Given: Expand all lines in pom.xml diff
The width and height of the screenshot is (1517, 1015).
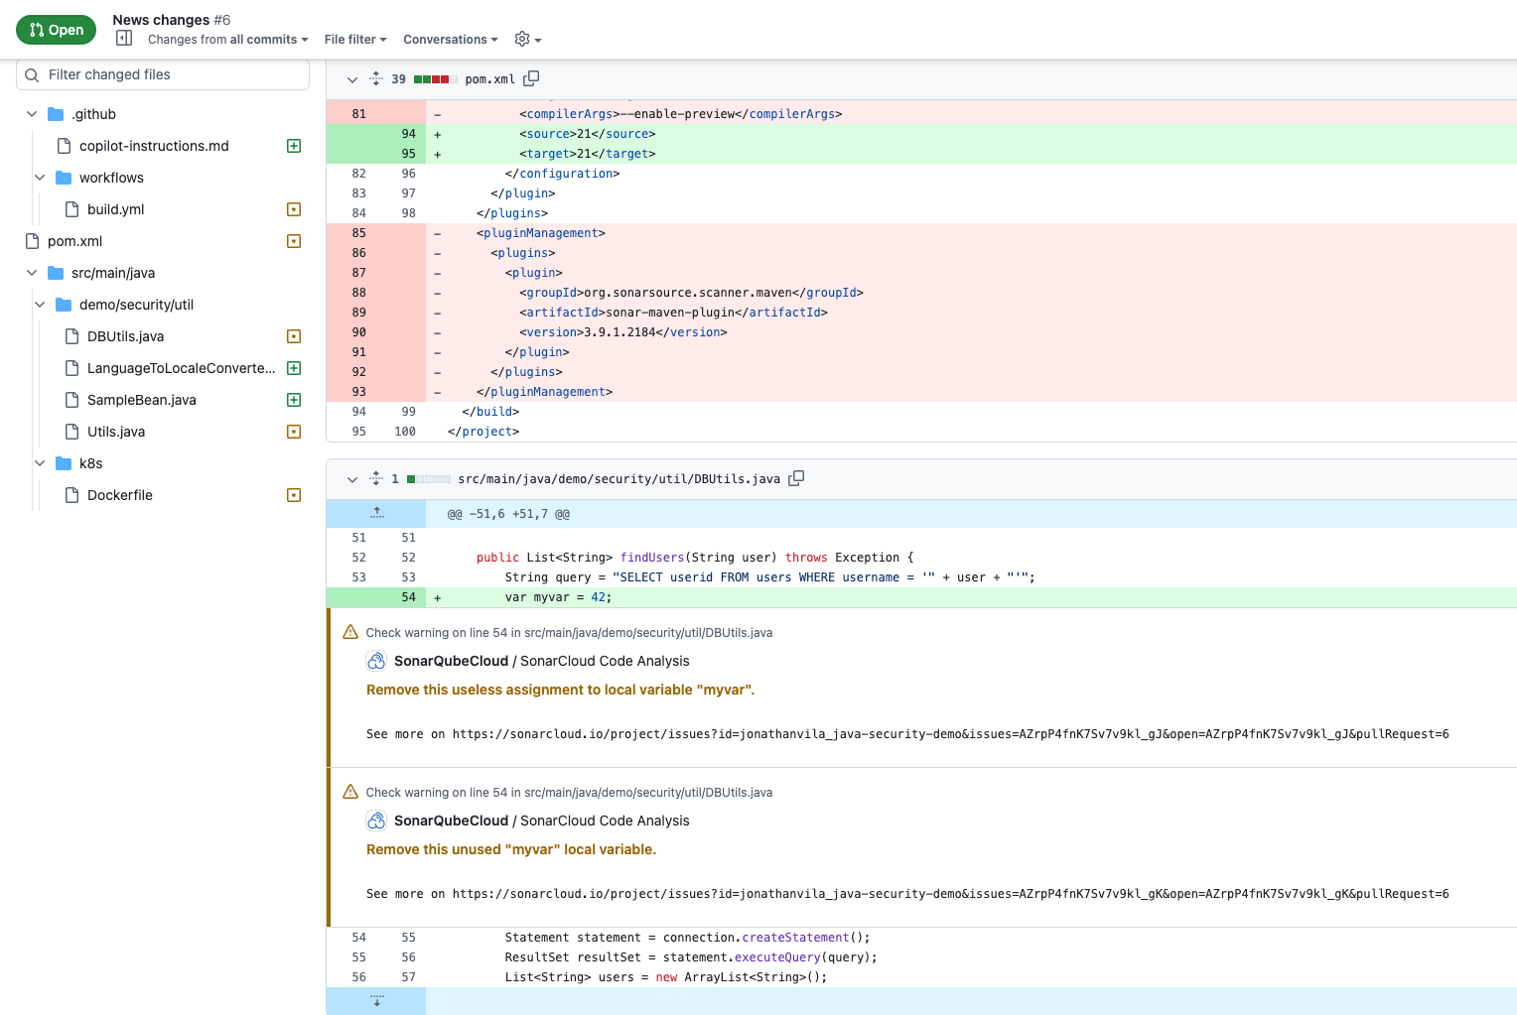Looking at the screenshot, I should tap(376, 78).
